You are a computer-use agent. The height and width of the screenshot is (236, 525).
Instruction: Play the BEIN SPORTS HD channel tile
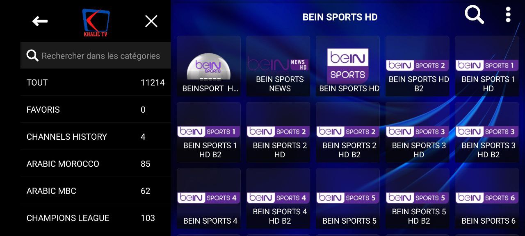(348, 66)
